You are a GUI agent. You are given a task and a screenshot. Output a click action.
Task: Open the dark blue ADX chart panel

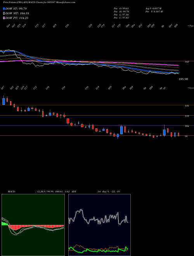[99, 225]
